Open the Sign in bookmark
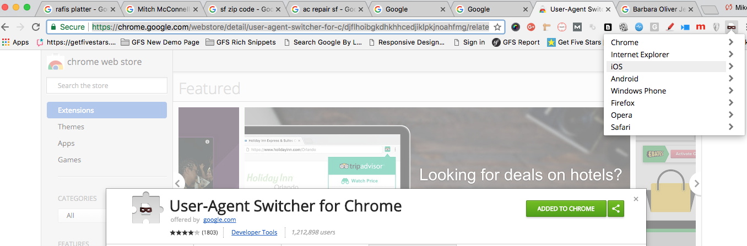The width and height of the screenshot is (747, 246). pos(469,42)
